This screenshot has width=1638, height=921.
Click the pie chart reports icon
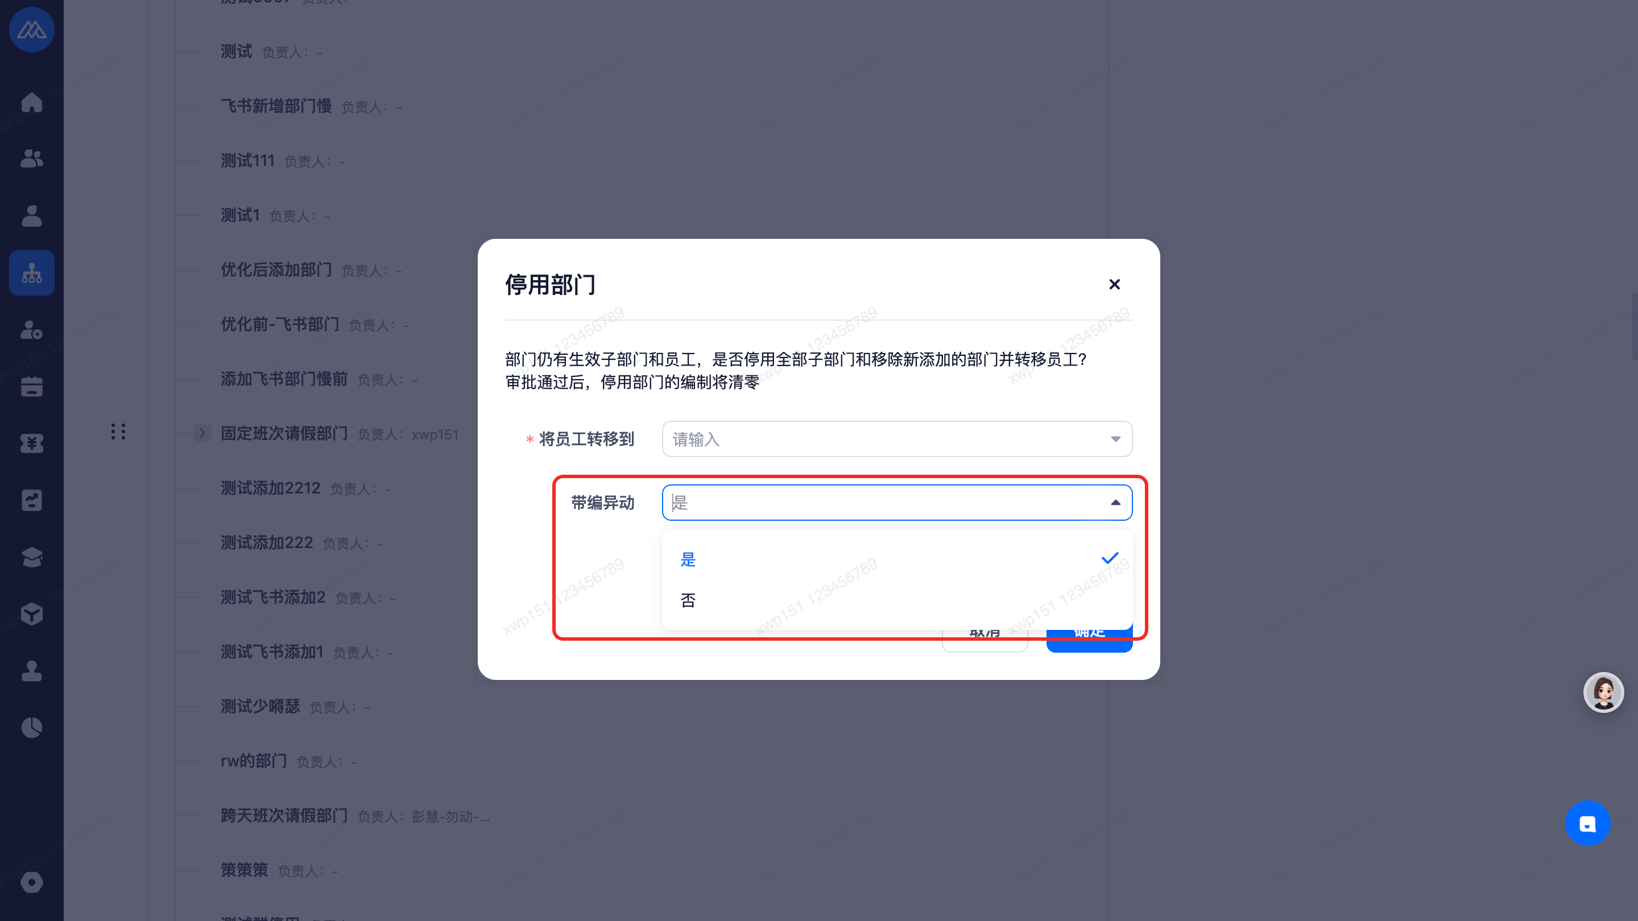coord(31,727)
